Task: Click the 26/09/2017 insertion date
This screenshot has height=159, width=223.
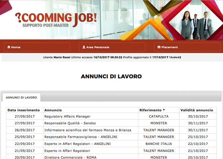Action: click(25, 130)
